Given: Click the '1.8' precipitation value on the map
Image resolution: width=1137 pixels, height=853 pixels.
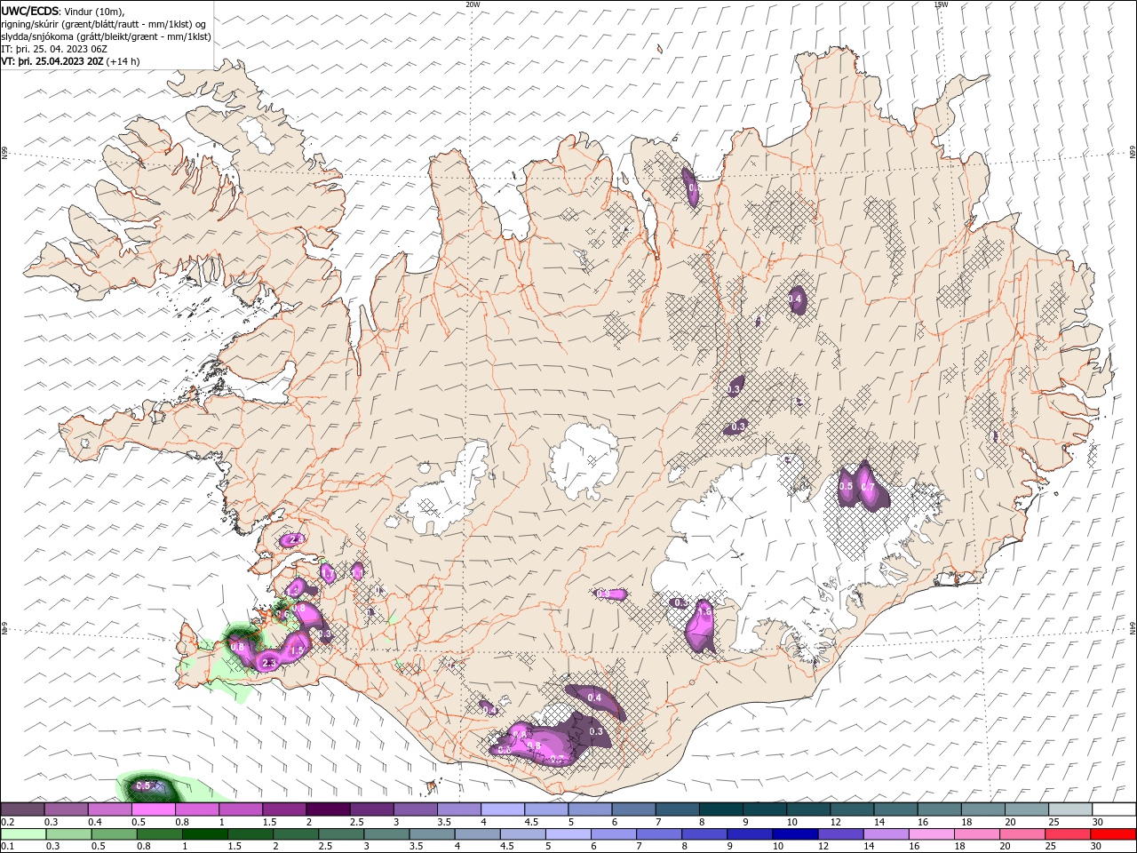Looking at the screenshot, I should point(705,612).
